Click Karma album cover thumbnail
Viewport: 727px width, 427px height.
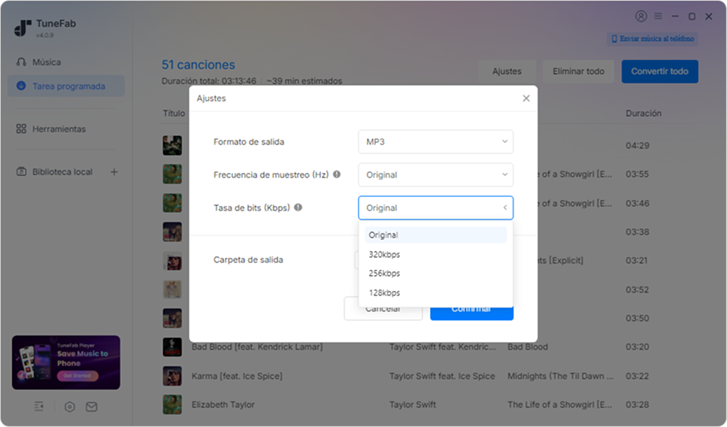click(172, 376)
